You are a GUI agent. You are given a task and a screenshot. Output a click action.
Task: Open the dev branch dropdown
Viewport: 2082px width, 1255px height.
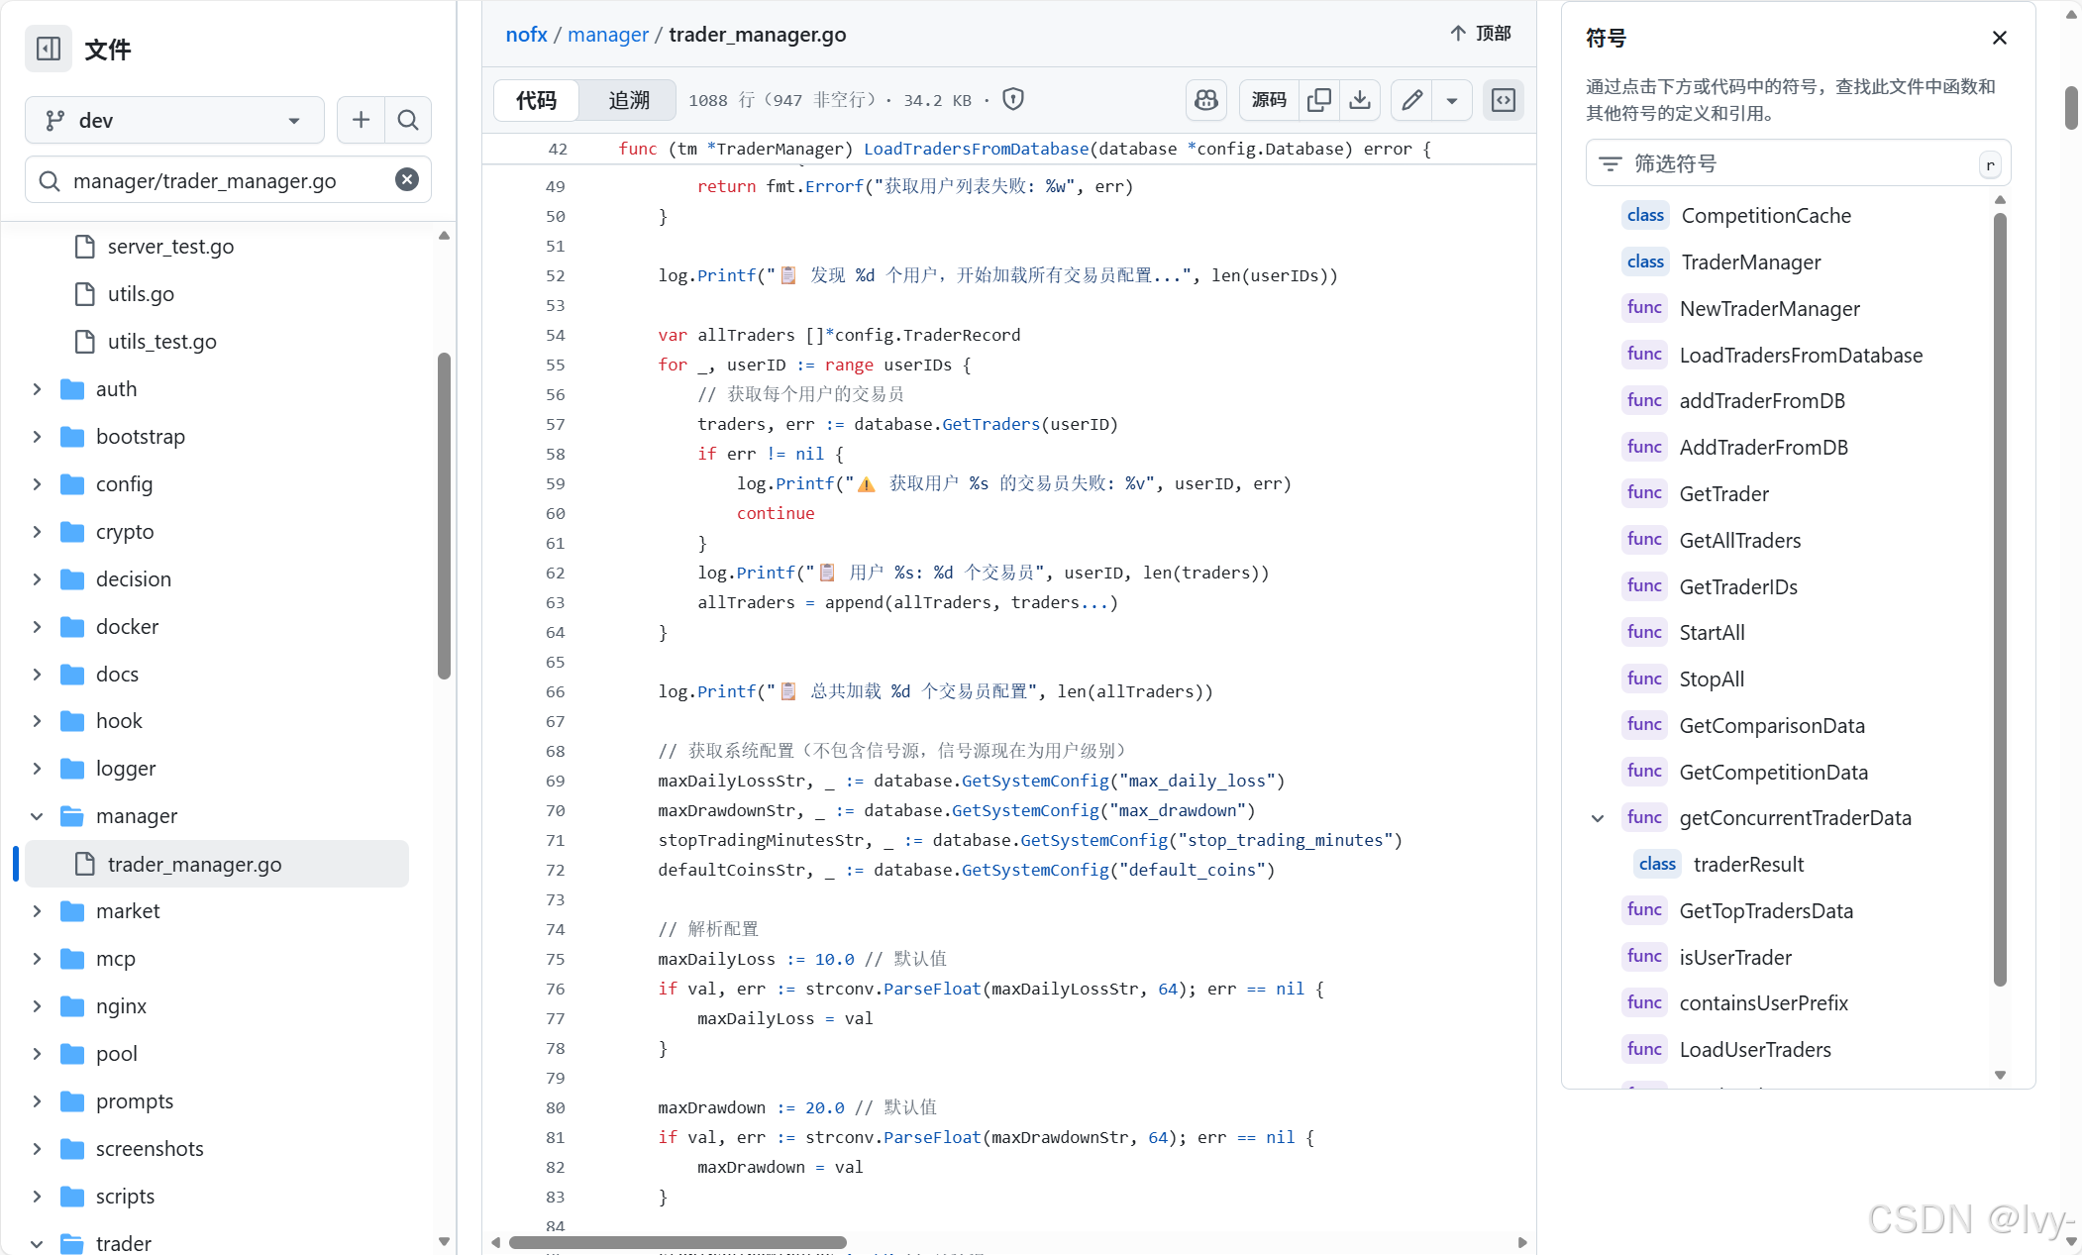174,120
